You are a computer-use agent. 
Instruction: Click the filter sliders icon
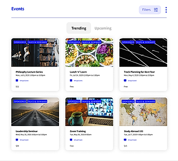(156, 10)
